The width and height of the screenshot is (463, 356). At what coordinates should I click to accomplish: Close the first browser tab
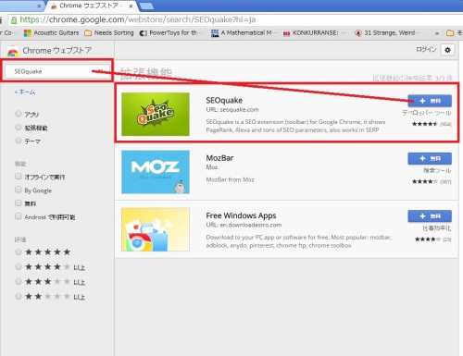pyautogui.click(x=39, y=6)
